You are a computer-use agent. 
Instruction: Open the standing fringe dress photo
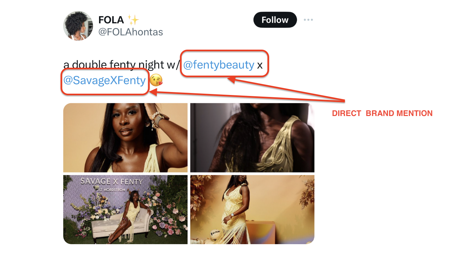[252, 210]
